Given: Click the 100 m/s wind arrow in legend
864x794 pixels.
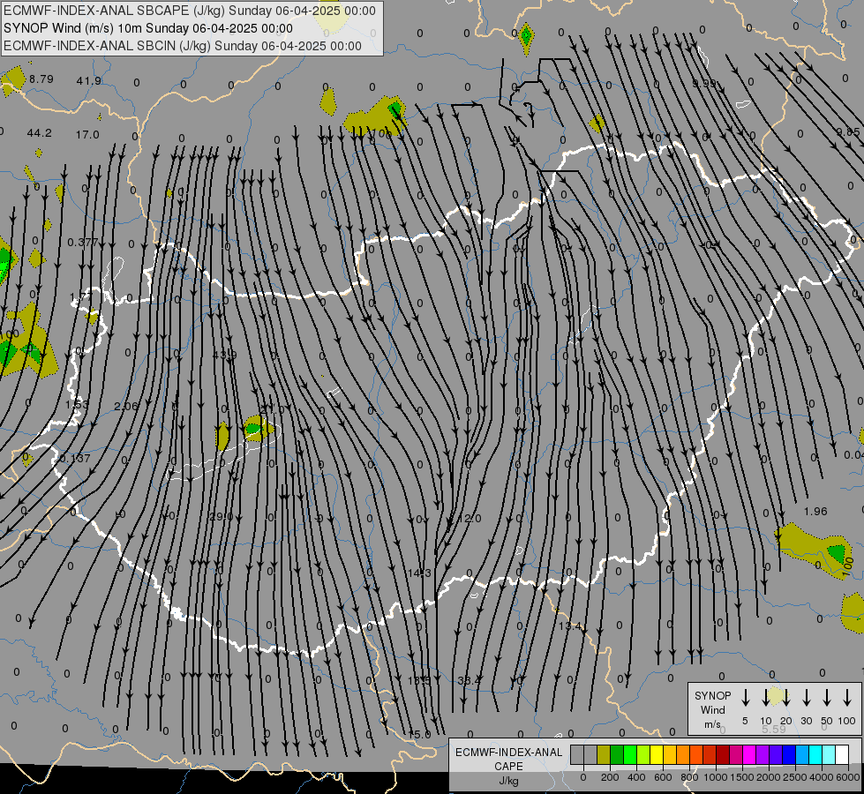Looking at the screenshot, I should tap(847, 698).
